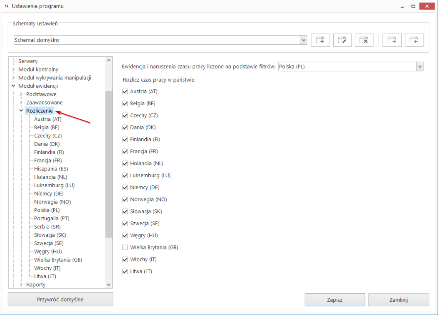438x315 pixels.
Task: Uncheck Niemcy (DE) country checkbox
Action: (125, 187)
